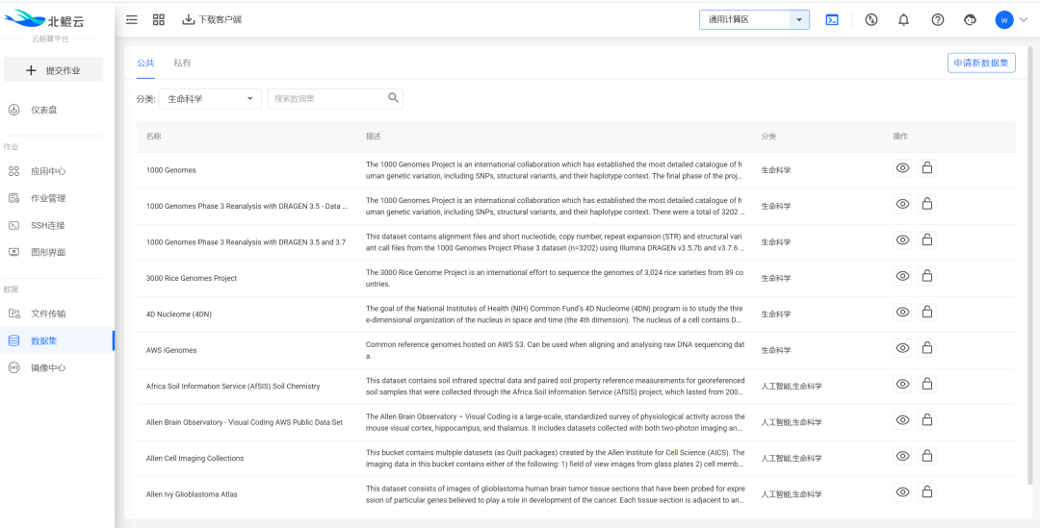Open the grid apps icon in top bar

coord(159,20)
